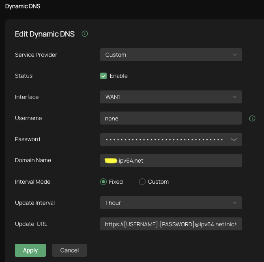Screen dimensions: 264x262
Task: Click the info icon next to Username field
Action: [252, 118]
